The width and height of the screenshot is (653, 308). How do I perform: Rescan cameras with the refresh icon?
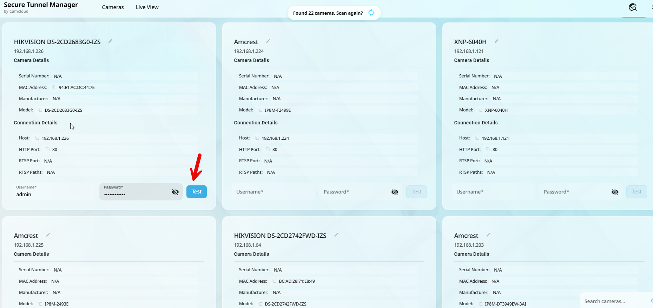371,13
